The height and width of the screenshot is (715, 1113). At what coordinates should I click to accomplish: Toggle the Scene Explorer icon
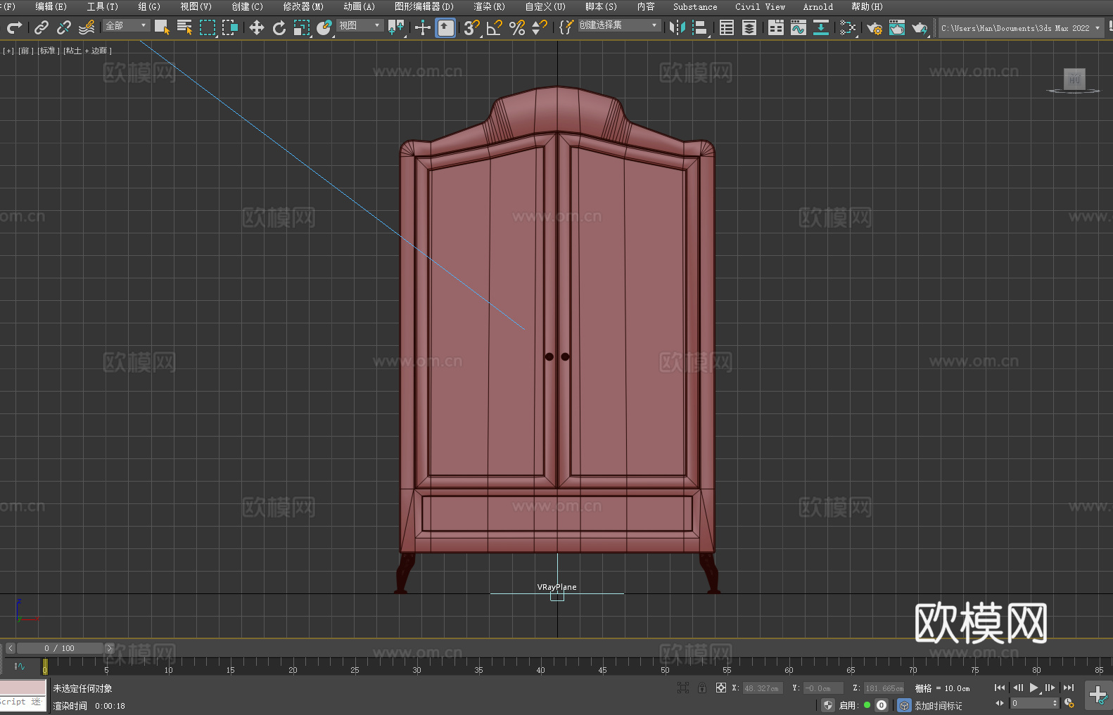tap(727, 27)
